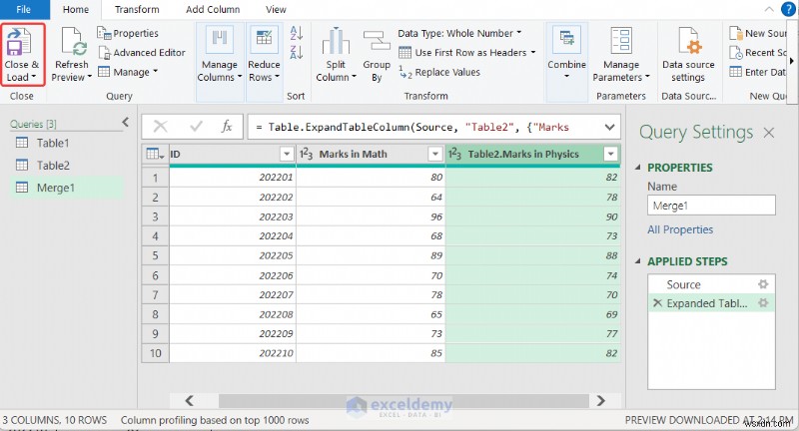
Task: Select row number 10 header
Action: point(156,353)
